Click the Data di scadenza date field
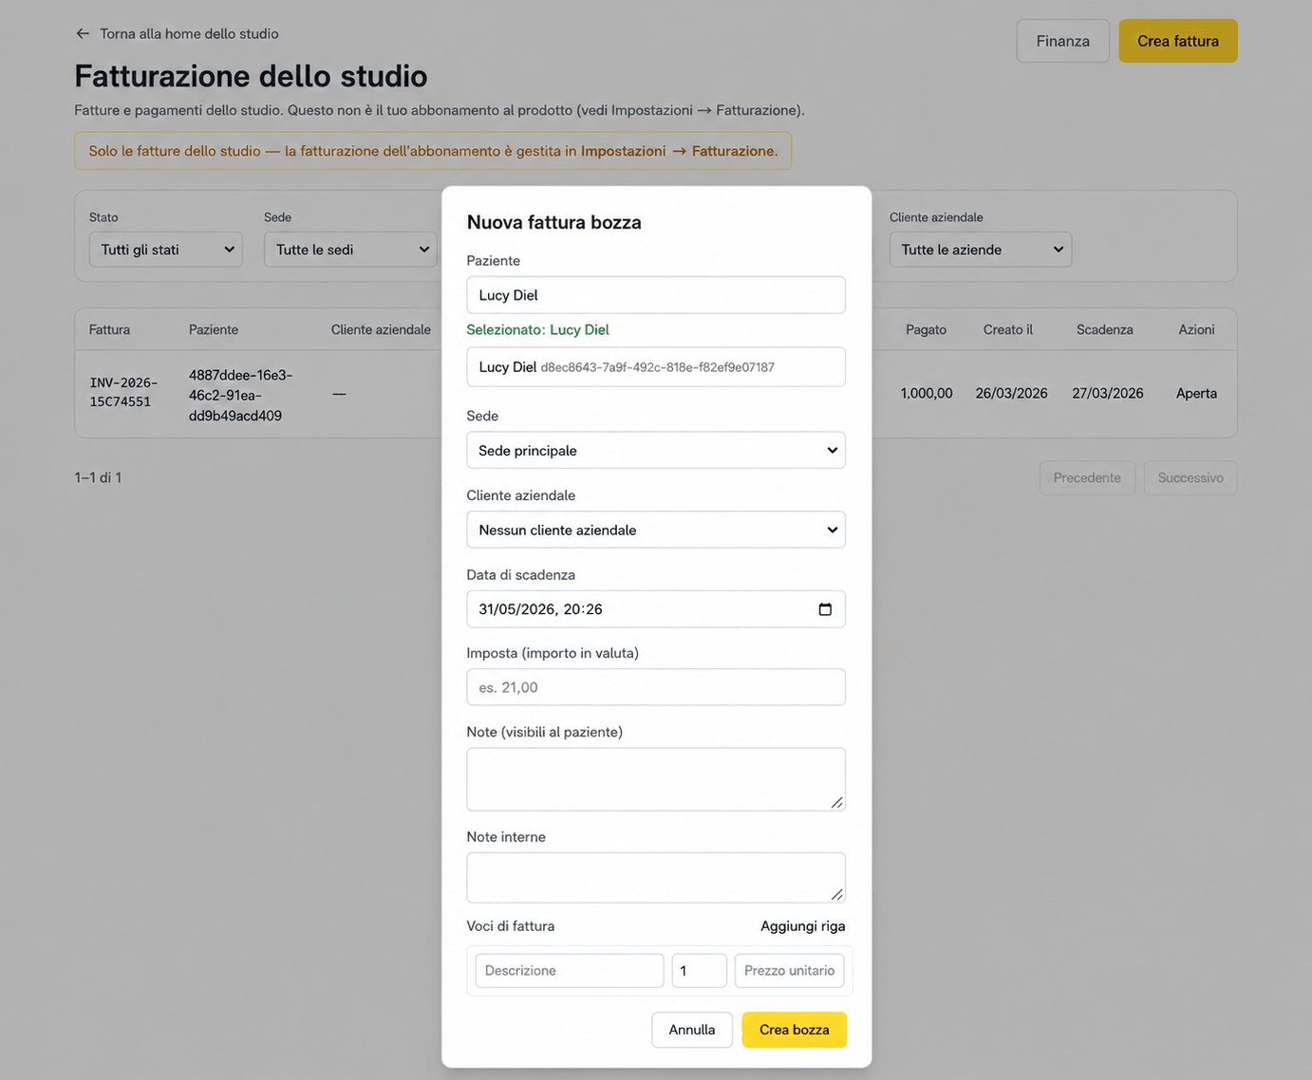 tap(656, 609)
